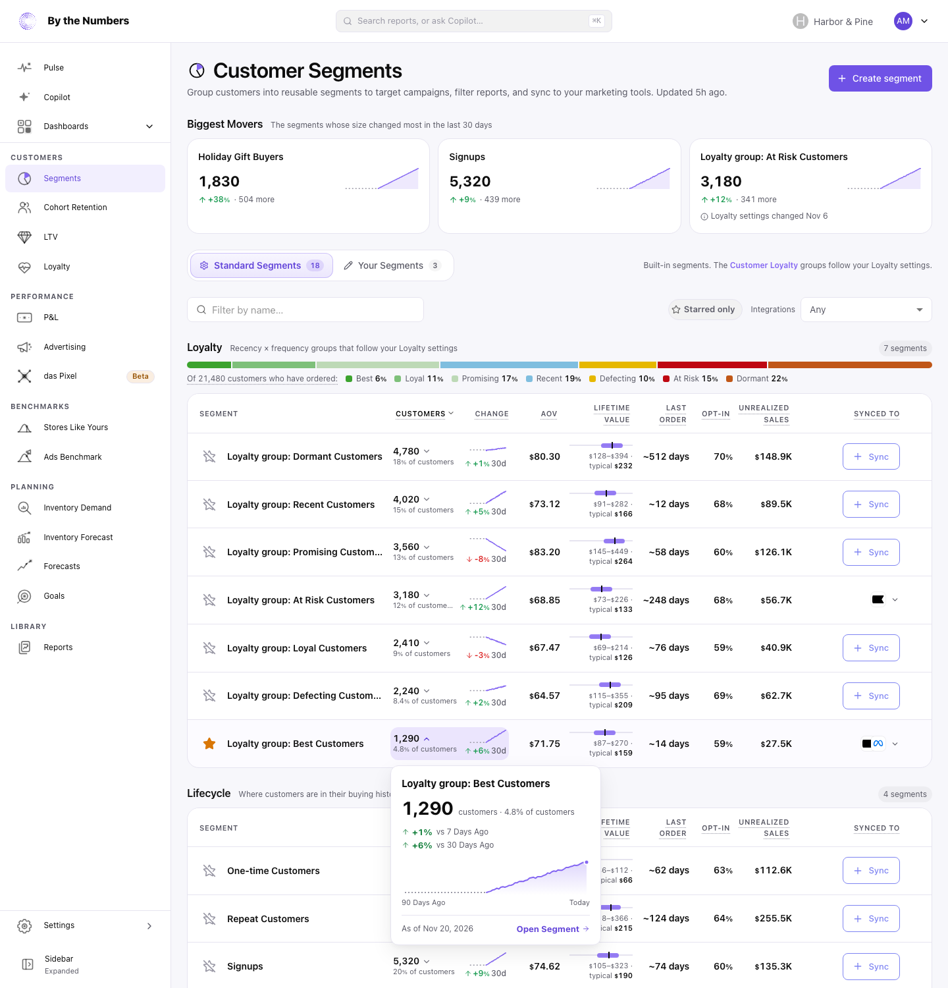Toggle the Sidebar Expanded option

click(x=85, y=964)
